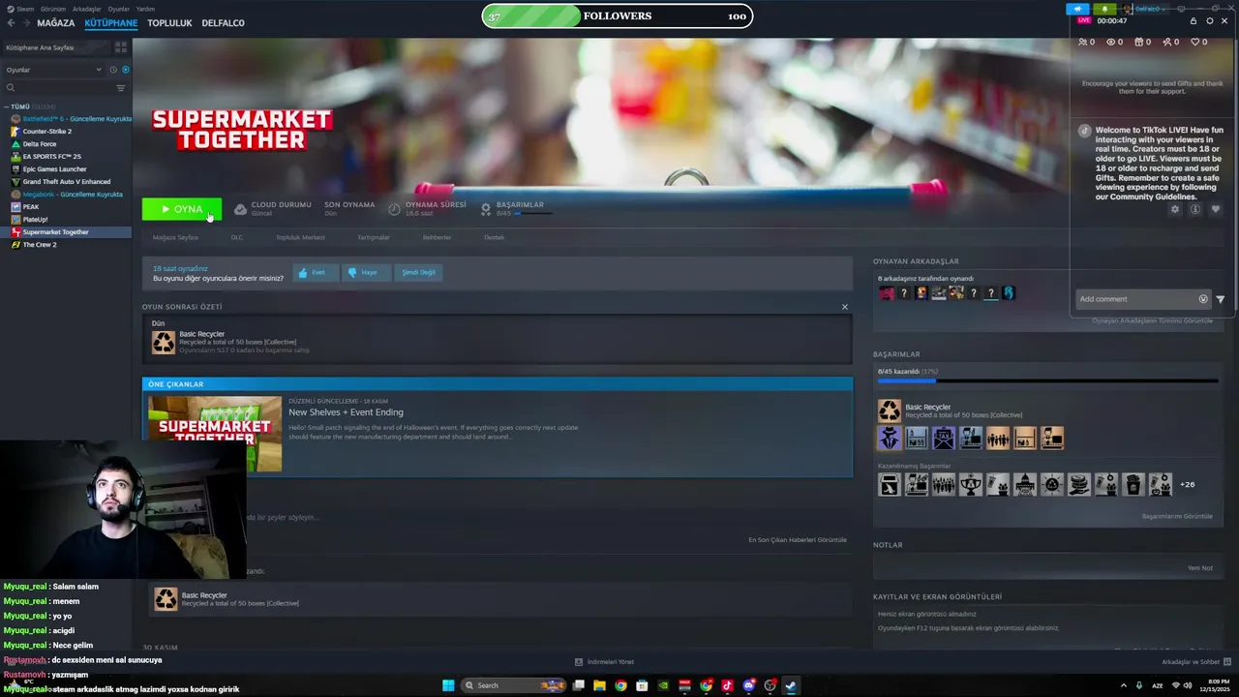
Task: Open Basic Recycler achievement icon in BAŞARIMLAR
Action: coord(890,411)
